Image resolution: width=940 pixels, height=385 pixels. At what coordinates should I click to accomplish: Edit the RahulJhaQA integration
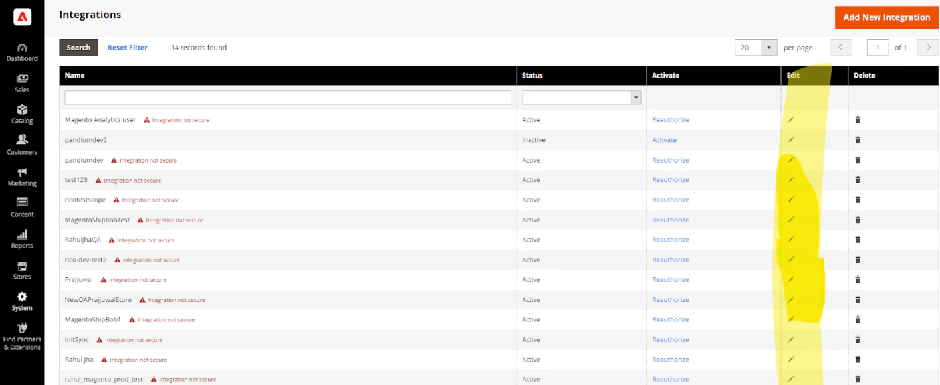tap(791, 240)
